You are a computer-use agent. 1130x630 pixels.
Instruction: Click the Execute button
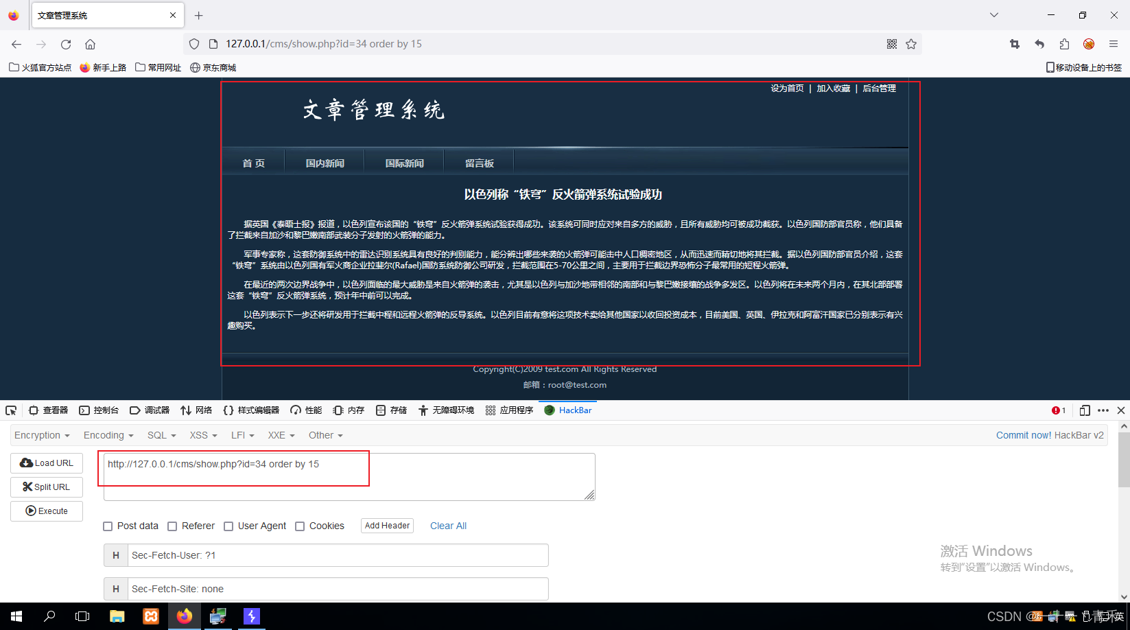point(47,511)
